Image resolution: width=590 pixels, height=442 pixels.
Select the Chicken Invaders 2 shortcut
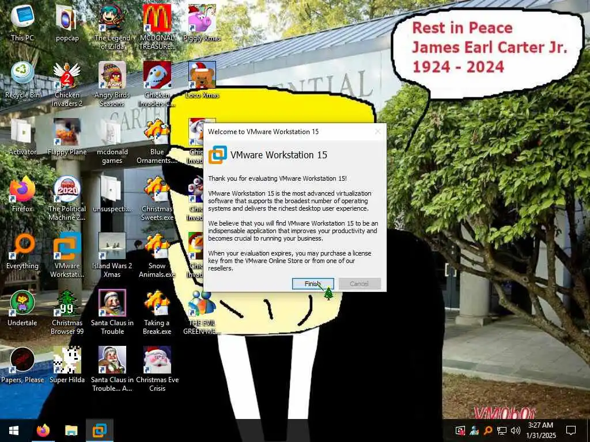[67, 85]
